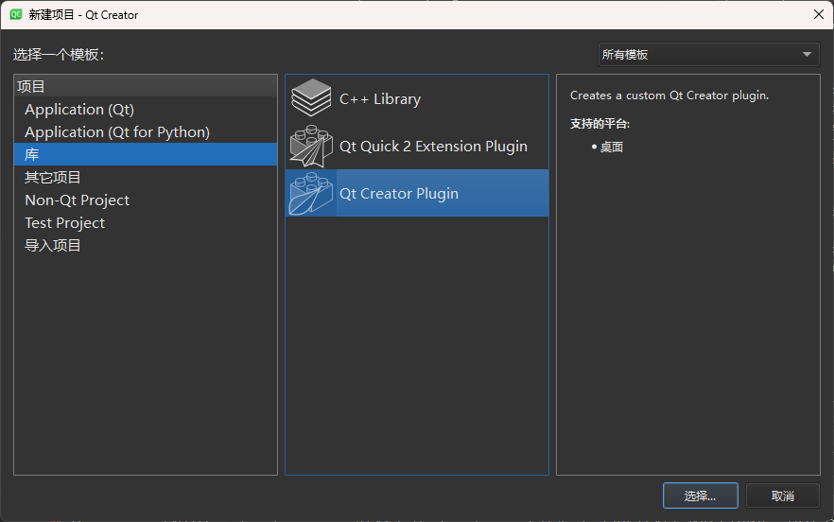Image resolution: width=834 pixels, height=522 pixels.
Task: Click the Qt Creator logo in title bar
Action: coord(16,14)
